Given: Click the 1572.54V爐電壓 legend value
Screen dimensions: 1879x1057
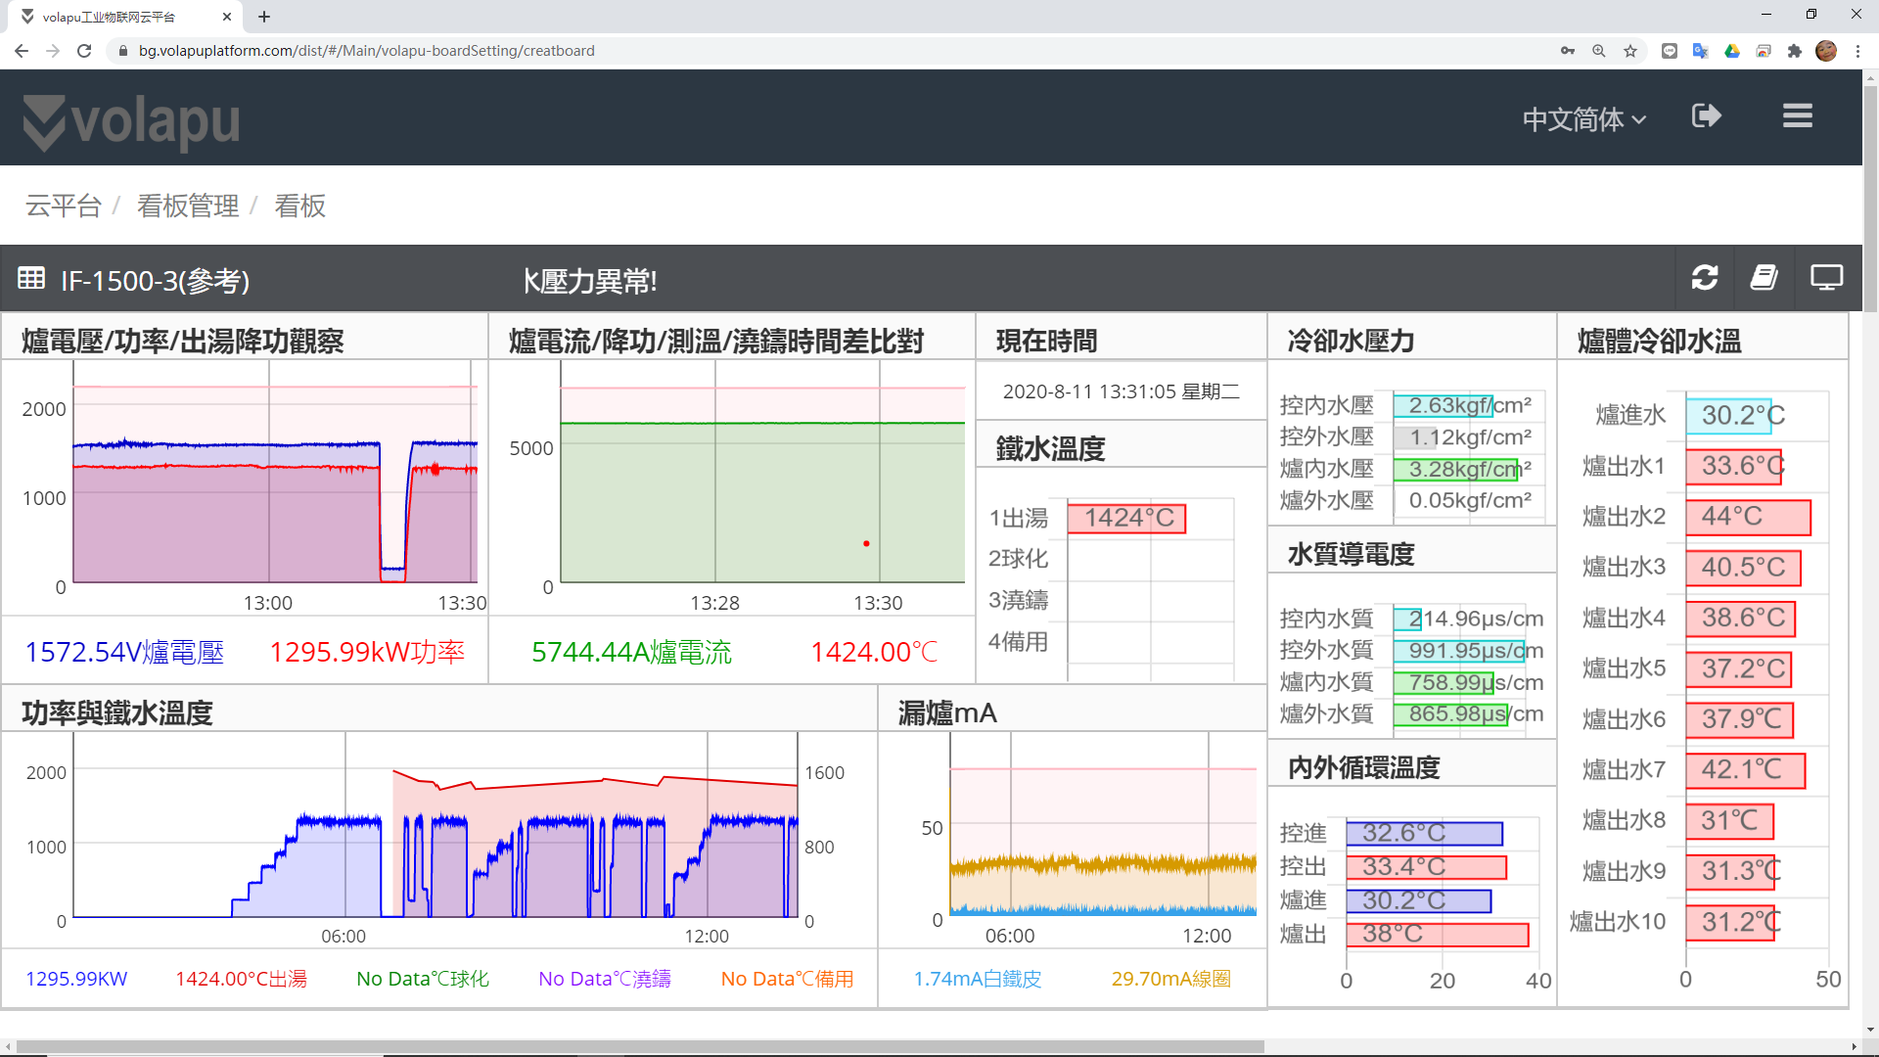Looking at the screenshot, I should click(124, 652).
